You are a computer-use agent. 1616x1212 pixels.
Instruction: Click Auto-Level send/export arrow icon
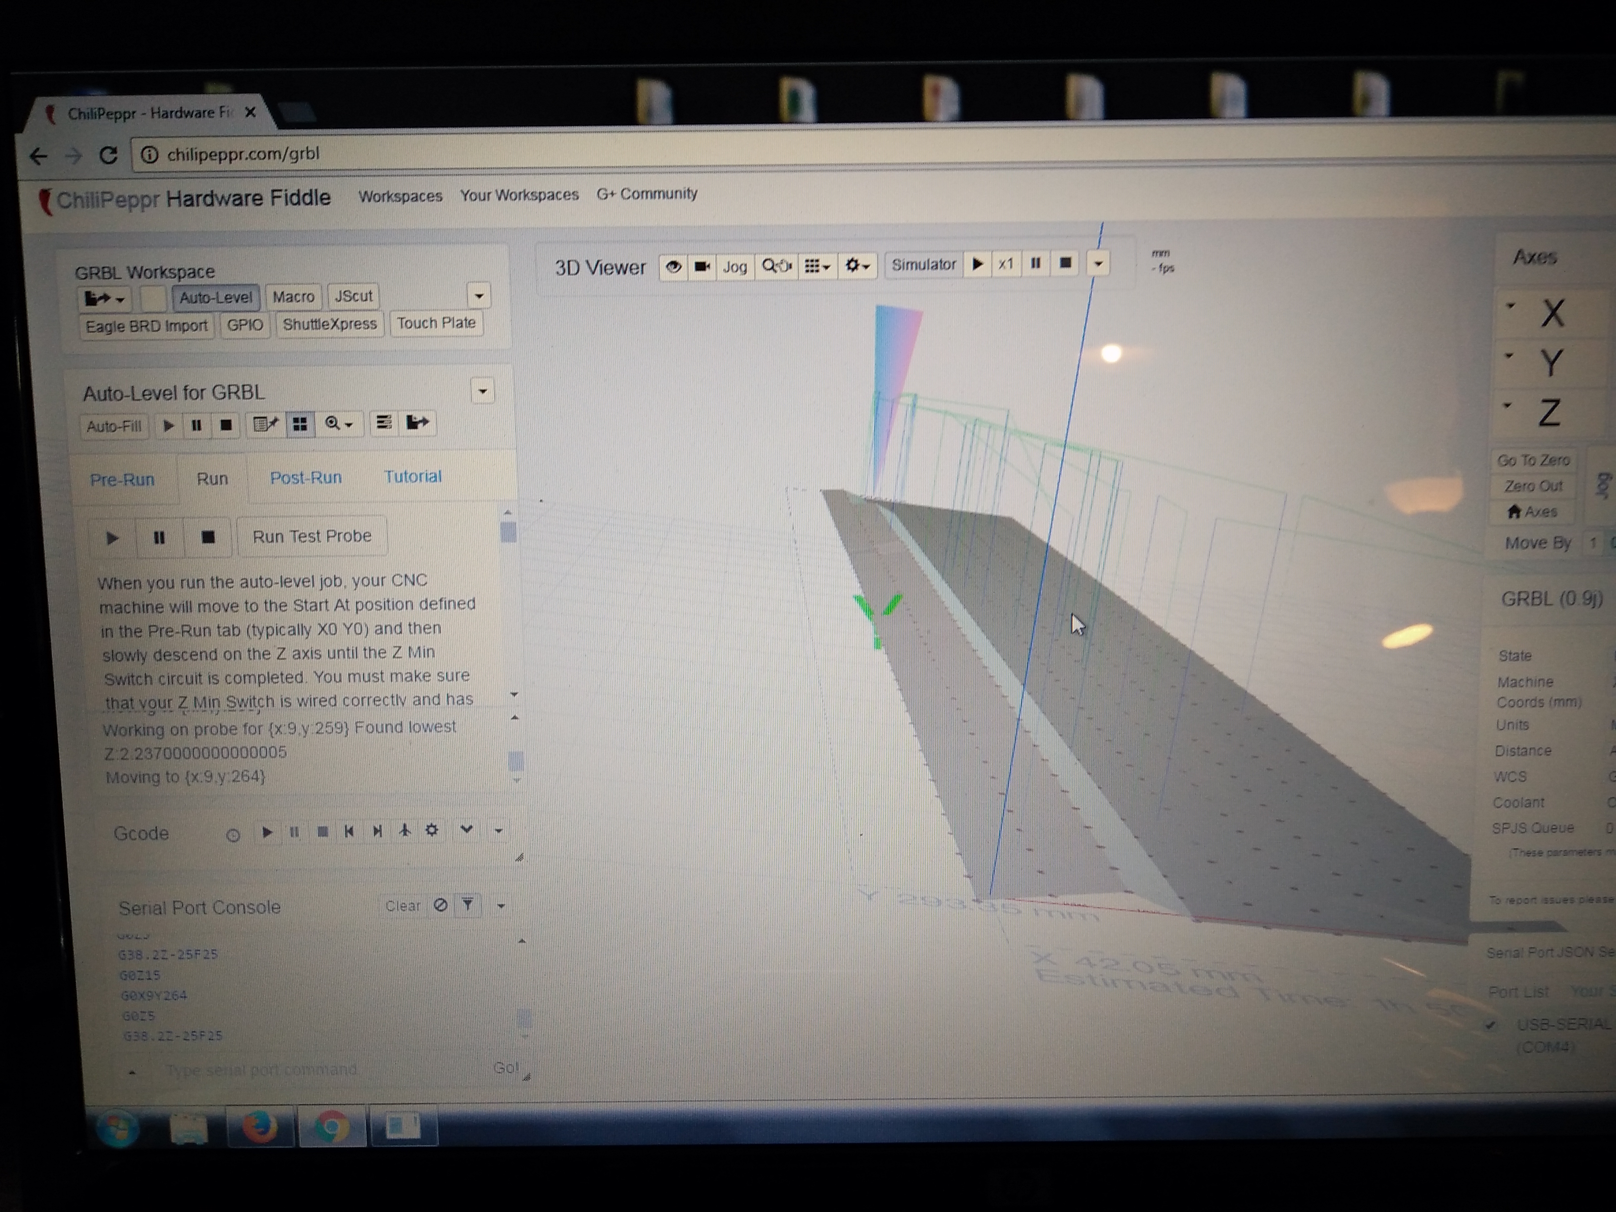(417, 422)
